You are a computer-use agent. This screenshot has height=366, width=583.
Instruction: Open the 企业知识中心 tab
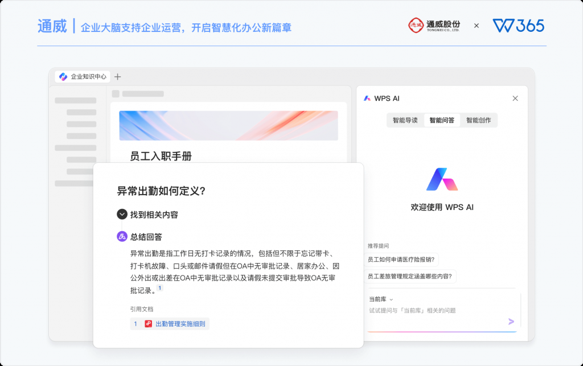[83, 76]
